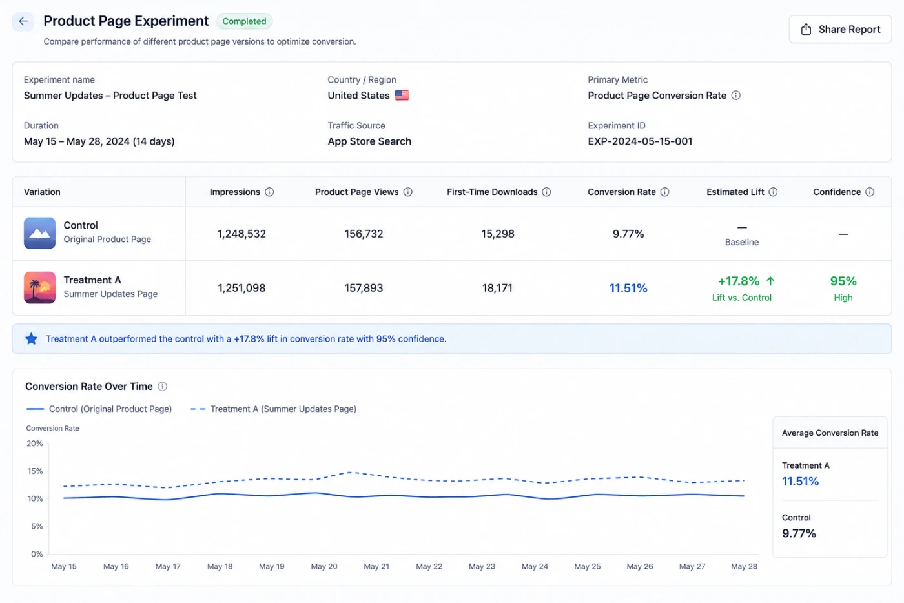The image size is (904, 603).
Task: Click Control impressions value 1,248,532
Action: pos(241,234)
